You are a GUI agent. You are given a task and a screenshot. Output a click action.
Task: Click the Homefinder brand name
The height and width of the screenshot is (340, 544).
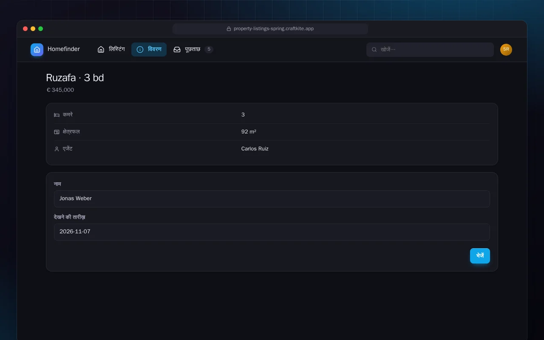point(64,49)
